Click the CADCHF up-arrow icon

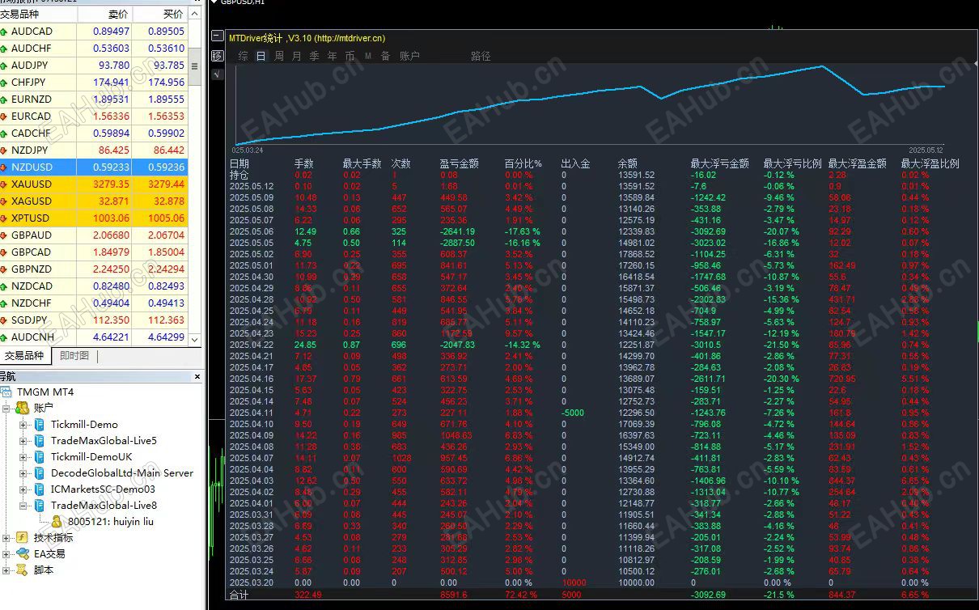(4, 133)
